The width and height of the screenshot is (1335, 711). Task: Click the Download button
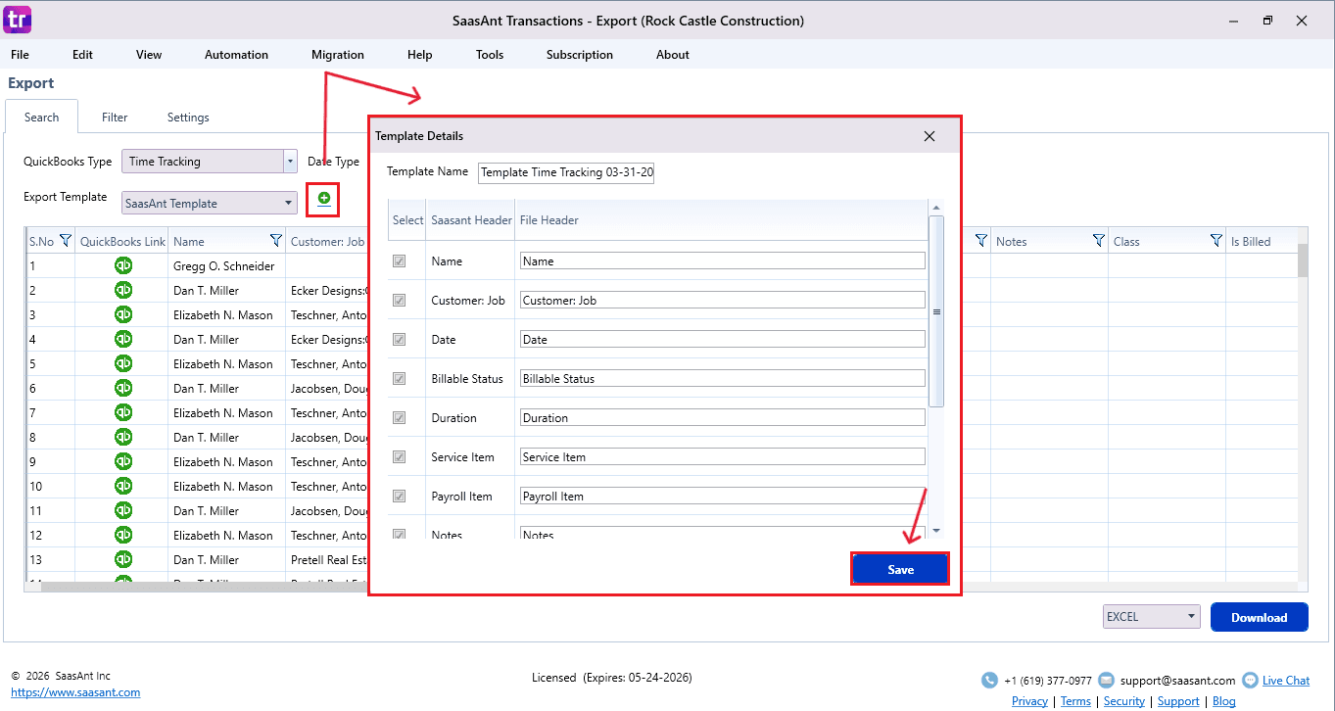[x=1259, y=617]
